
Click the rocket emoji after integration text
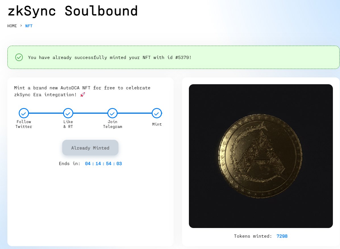pos(83,95)
